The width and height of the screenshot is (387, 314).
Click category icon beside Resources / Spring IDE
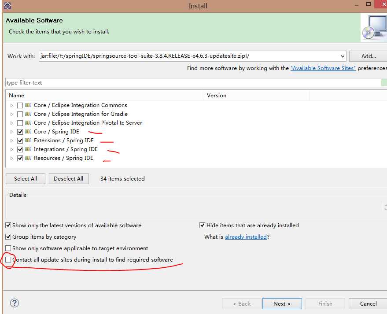pyautogui.click(x=28, y=158)
